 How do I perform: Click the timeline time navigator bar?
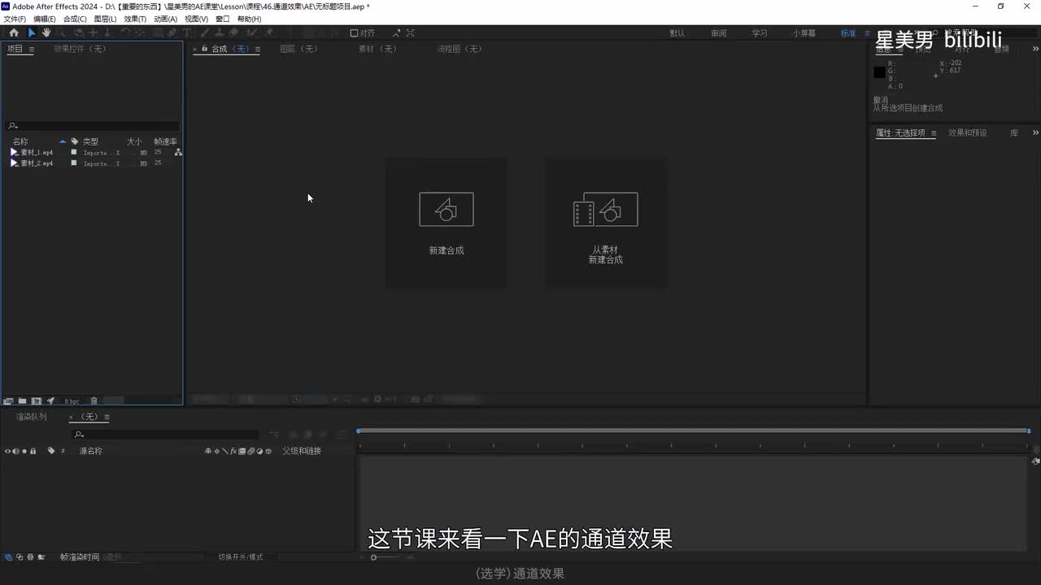[693, 431]
